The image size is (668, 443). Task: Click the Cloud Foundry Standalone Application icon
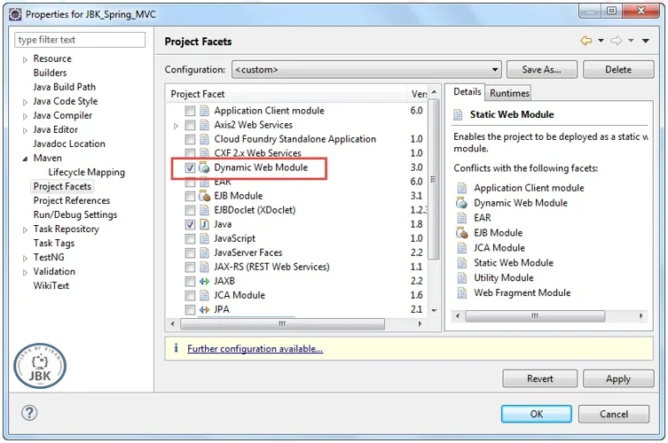(x=205, y=139)
